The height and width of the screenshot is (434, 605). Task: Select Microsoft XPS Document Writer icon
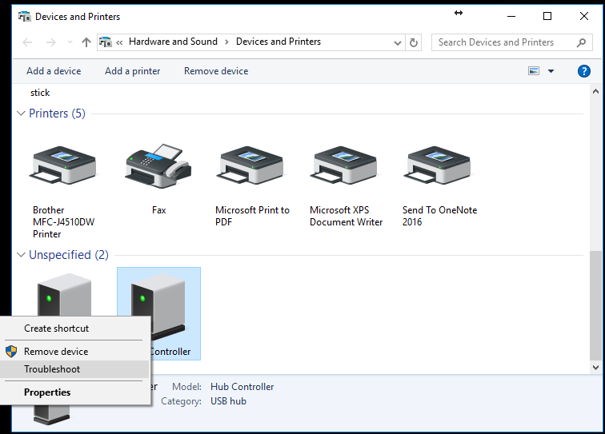pyautogui.click(x=344, y=165)
